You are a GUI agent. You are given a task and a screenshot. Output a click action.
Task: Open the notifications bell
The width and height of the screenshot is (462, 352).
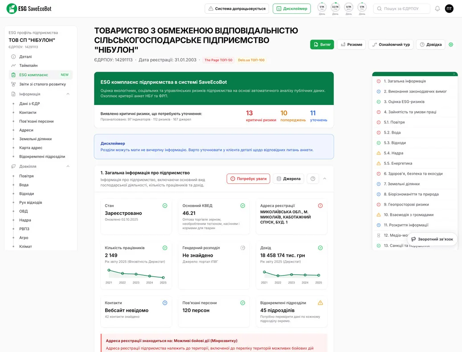pyautogui.click(x=437, y=8)
